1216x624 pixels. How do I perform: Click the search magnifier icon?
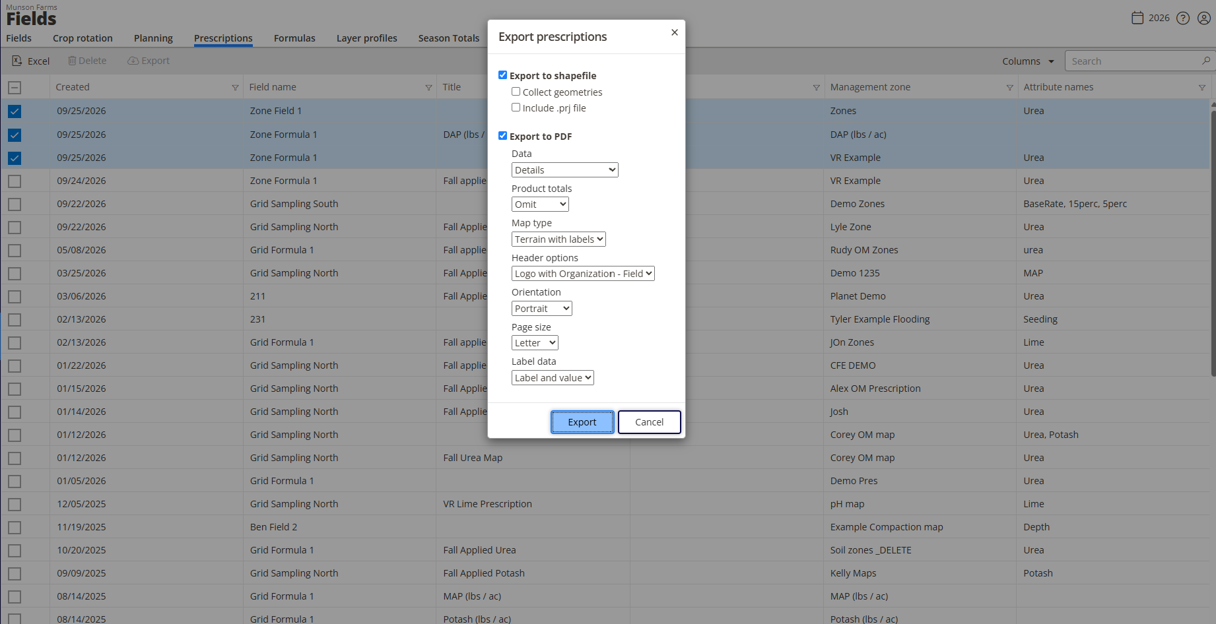[x=1206, y=61]
